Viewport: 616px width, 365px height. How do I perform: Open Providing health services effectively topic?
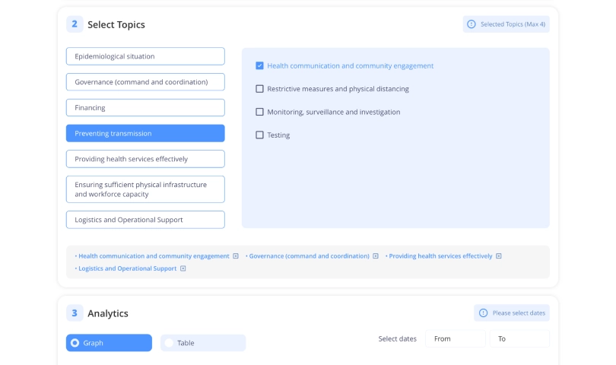click(x=145, y=159)
